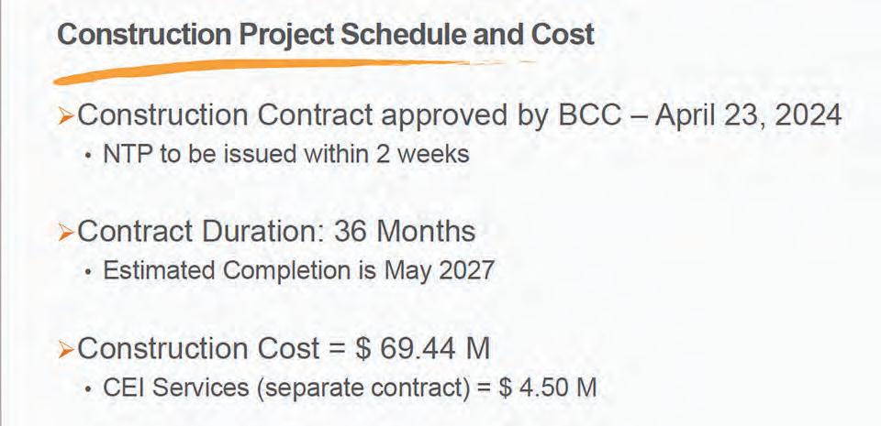Select the $ 4.50 M amount

tap(548, 388)
